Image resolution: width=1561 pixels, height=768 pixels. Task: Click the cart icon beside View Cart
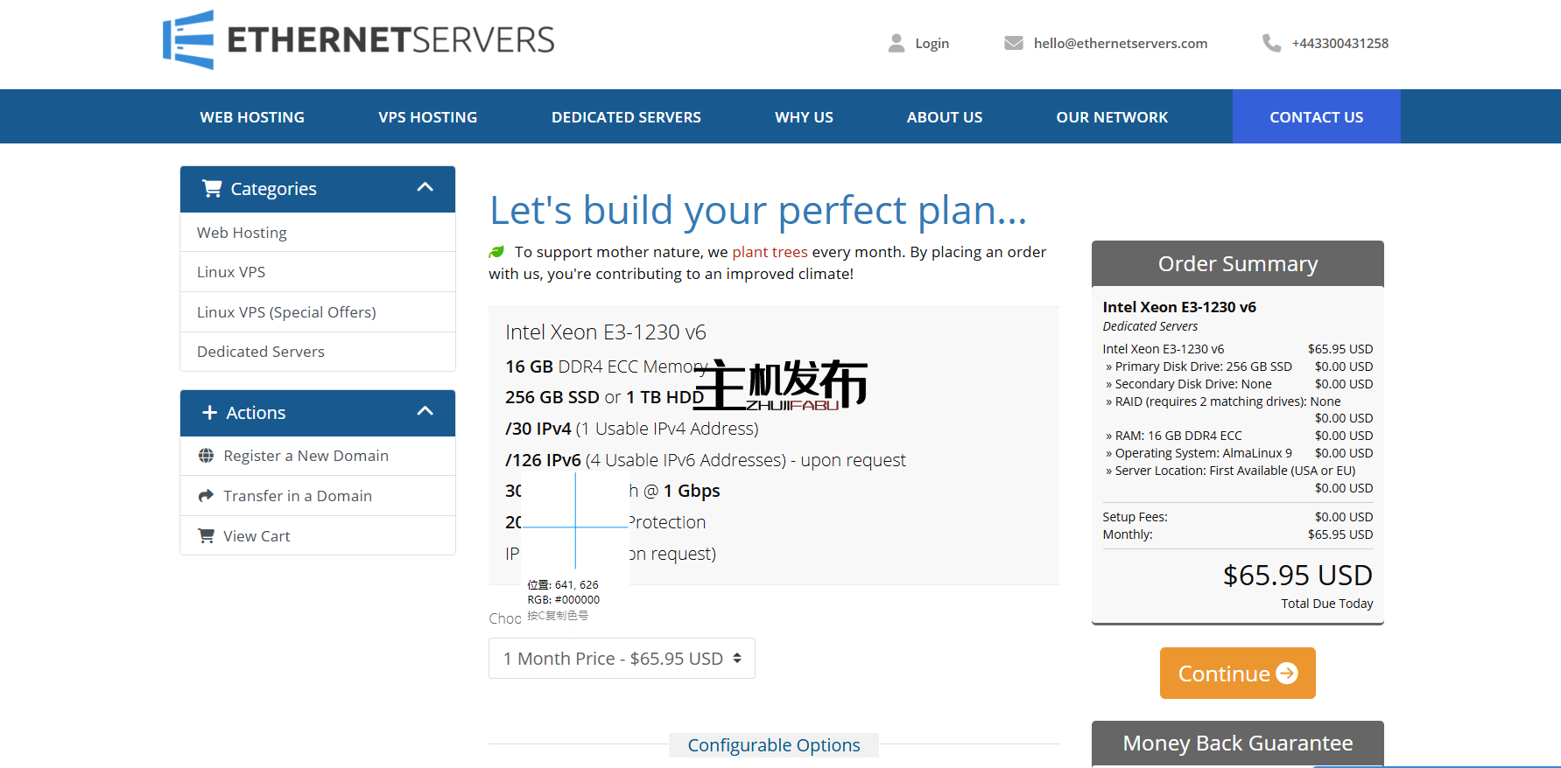[206, 535]
